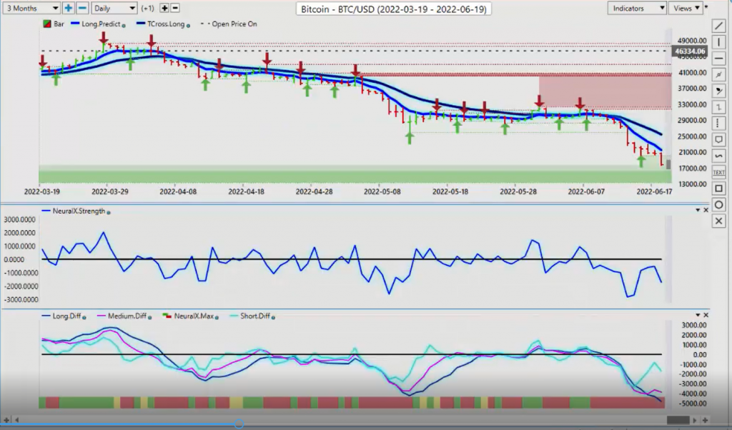Image resolution: width=732 pixels, height=430 pixels.
Task: Click the 2022-05-18 date axis label
Action: pos(450,191)
